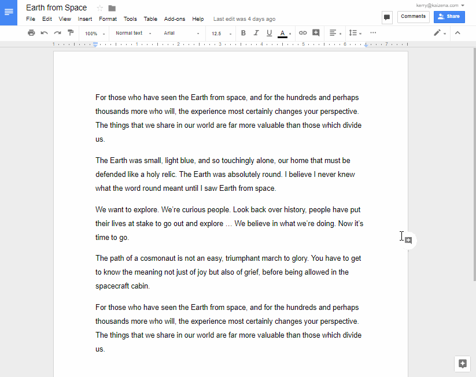Open the kerry@kaizena.com account dropdown

(440, 5)
